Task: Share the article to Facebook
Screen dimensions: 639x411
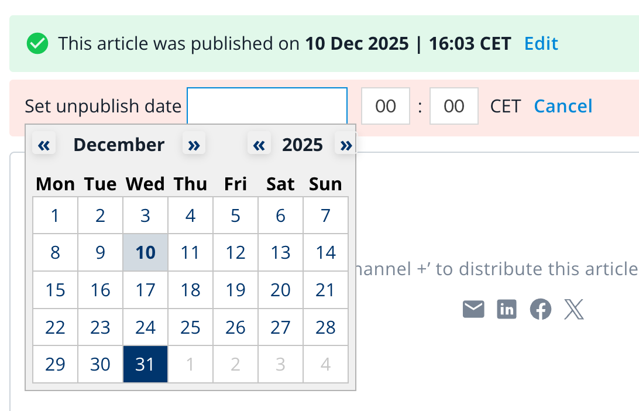Action: [540, 309]
